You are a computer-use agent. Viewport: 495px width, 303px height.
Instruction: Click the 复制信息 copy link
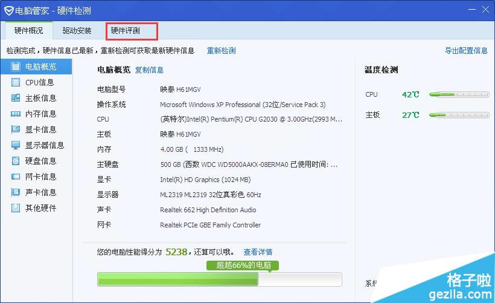pyautogui.click(x=149, y=70)
